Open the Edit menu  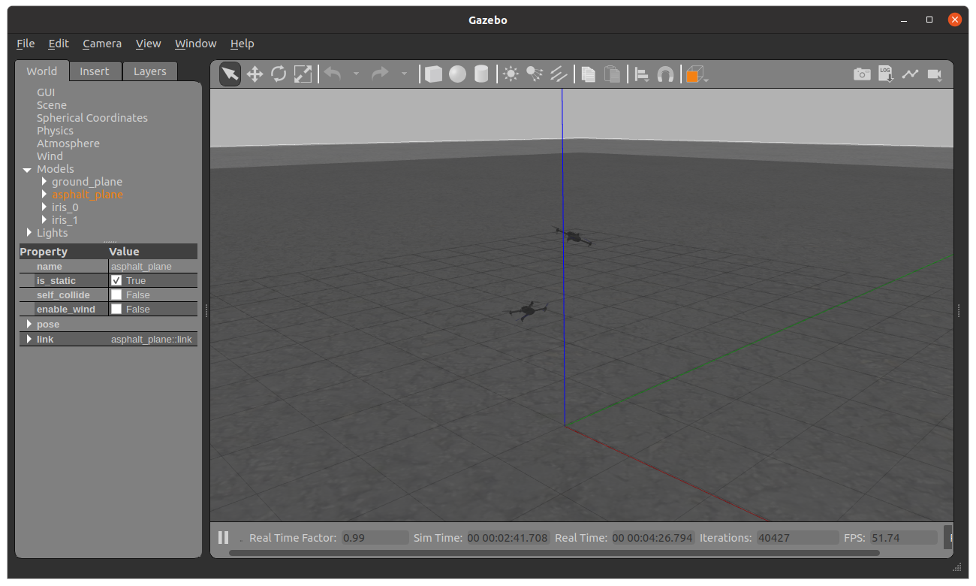(x=59, y=44)
